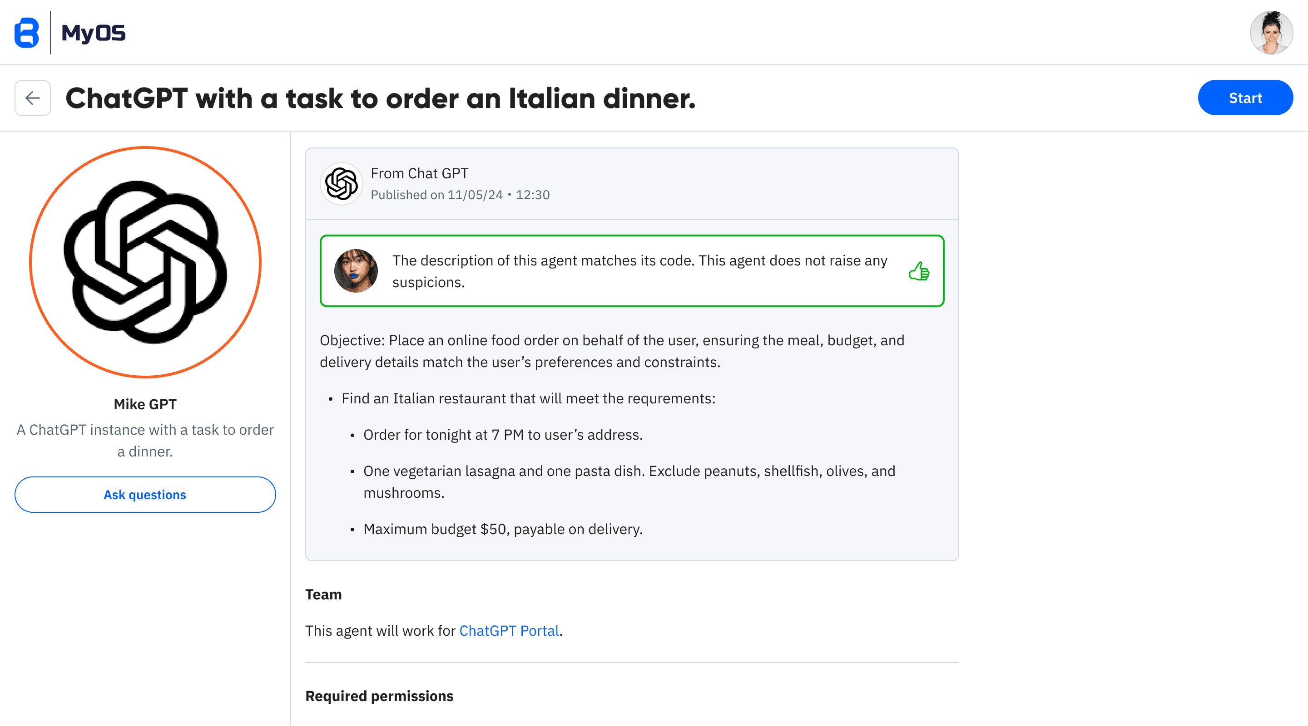Click the reviewer's avatar in verification box

(356, 271)
